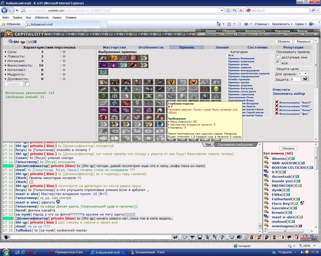Click the smiley emoticons icon in chat bar
This screenshot has height=256, width=321.
[232, 237]
